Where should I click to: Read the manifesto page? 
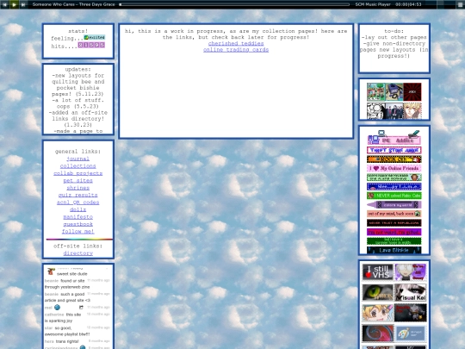pyautogui.click(x=78, y=217)
